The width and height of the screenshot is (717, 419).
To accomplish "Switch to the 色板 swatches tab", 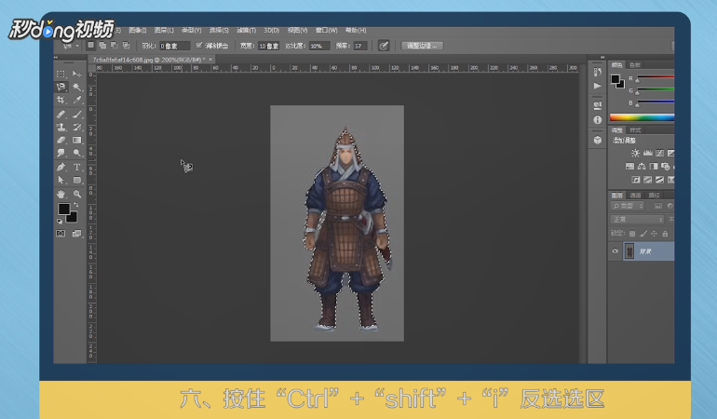I will tap(635, 65).
